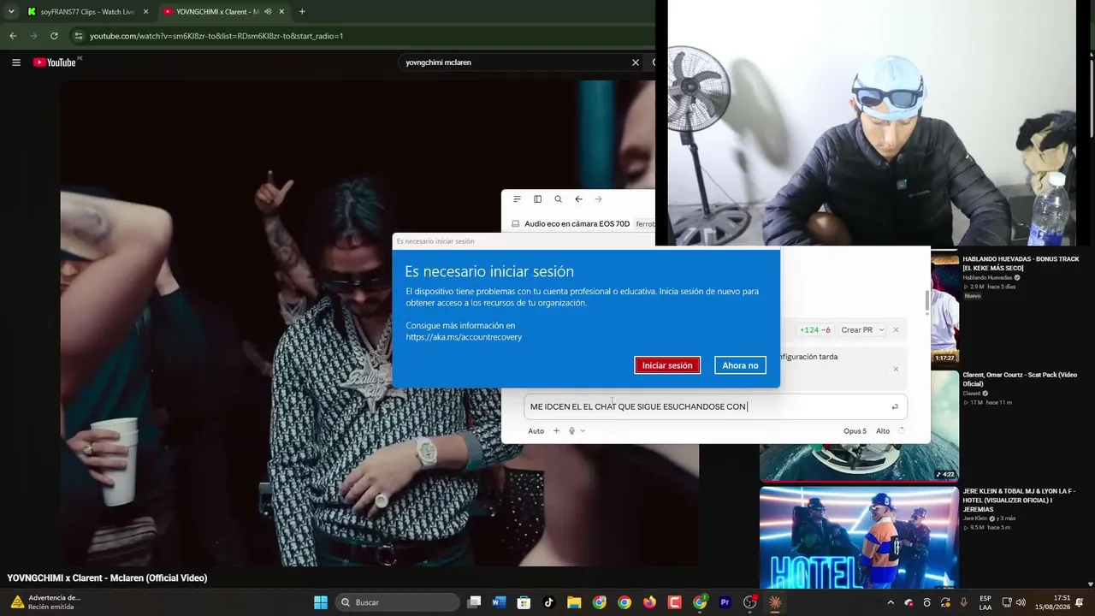The height and width of the screenshot is (616, 1095).
Task: Open the Clarent, Omar Courtz Scat Pack thumbnail
Action: point(859,425)
